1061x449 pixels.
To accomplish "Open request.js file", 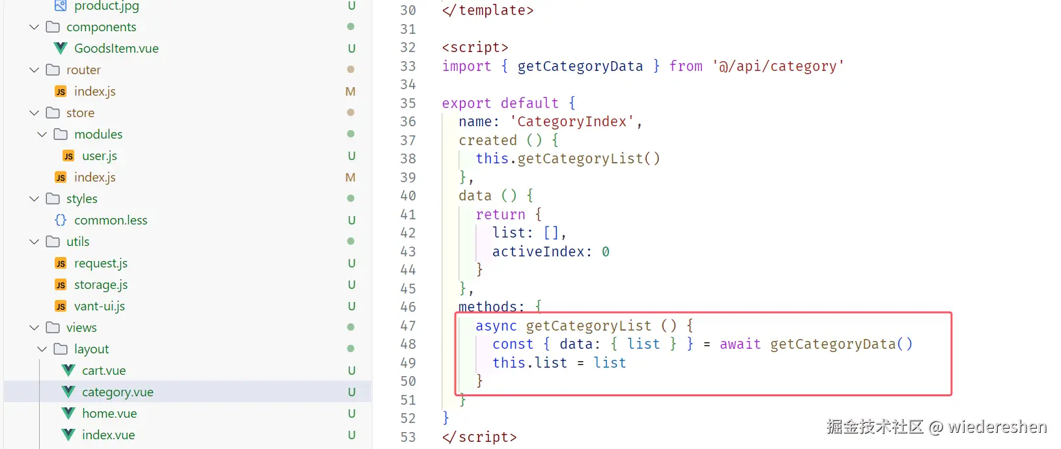I will [101, 264].
